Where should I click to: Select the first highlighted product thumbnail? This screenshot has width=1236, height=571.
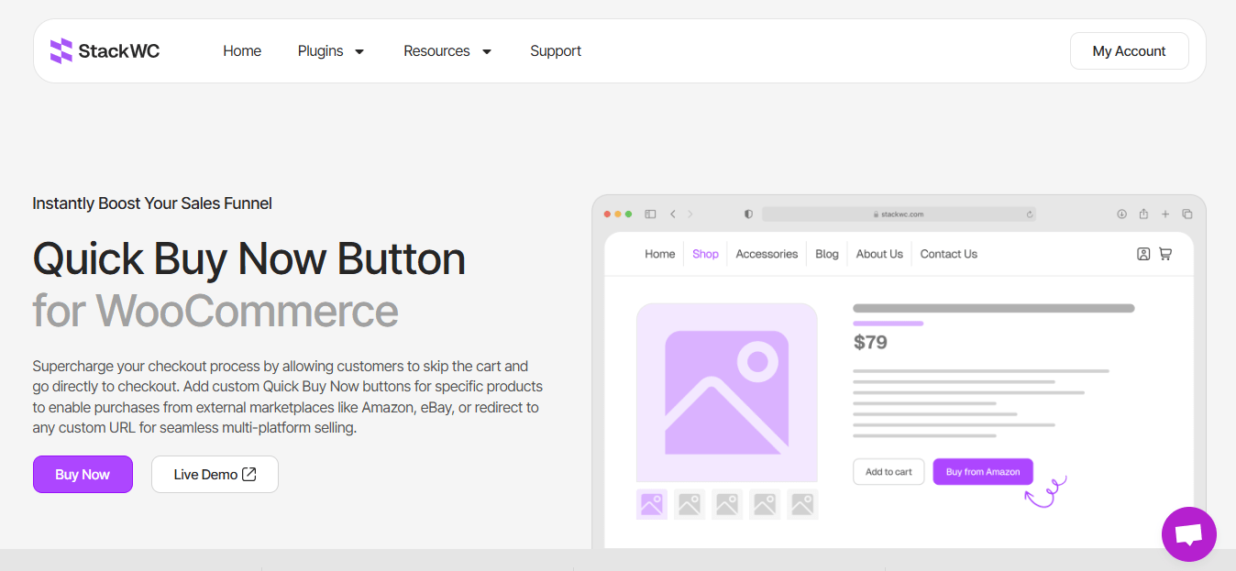click(x=652, y=504)
